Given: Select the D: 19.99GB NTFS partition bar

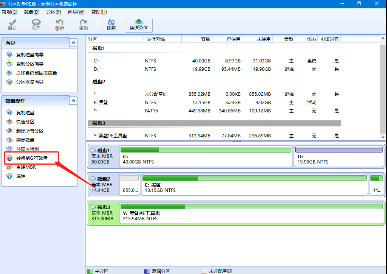Looking at the screenshot, I should [x=339, y=156].
